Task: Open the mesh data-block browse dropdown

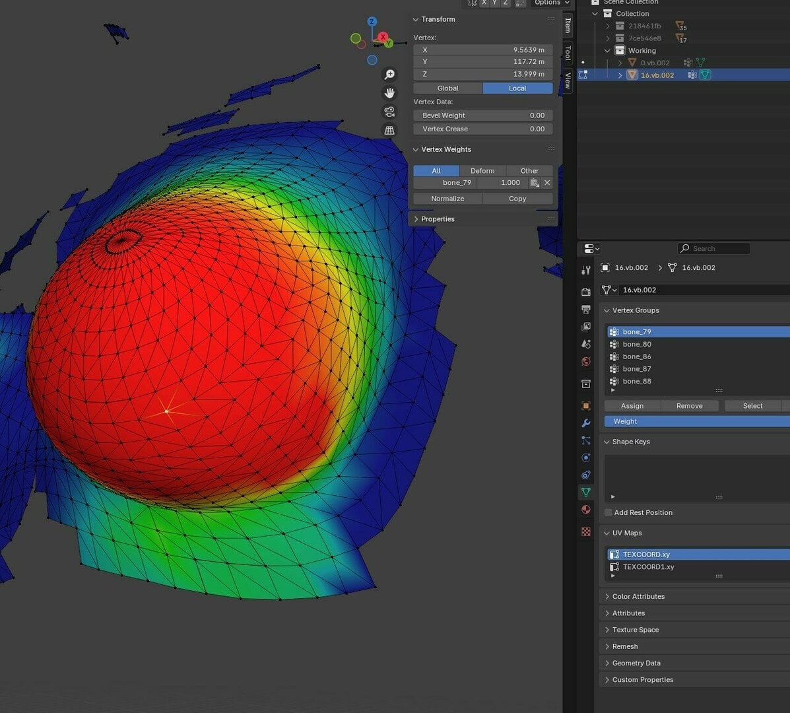Action: pos(609,290)
